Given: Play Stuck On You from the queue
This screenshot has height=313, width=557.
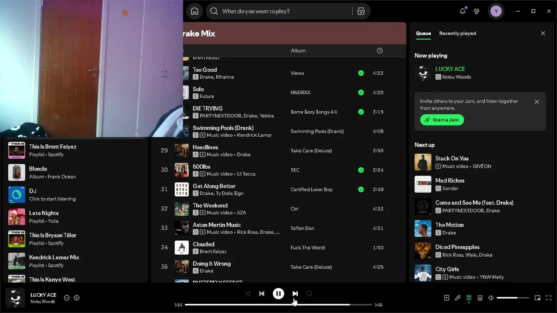Looking at the screenshot, I should coord(480,162).
